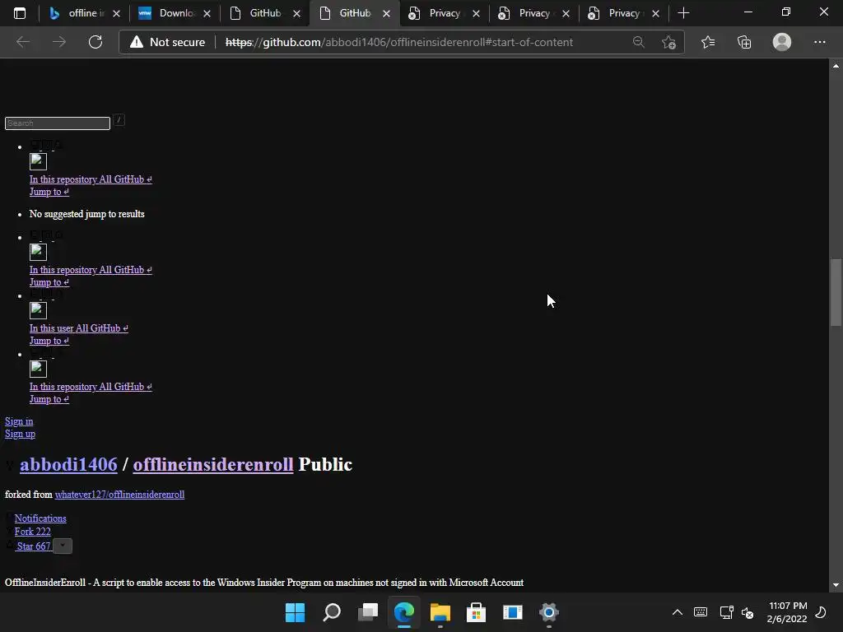Screen dimensions: 843x632
Task: Open Task View on the taskbar
Action: [x=368, y=612]
